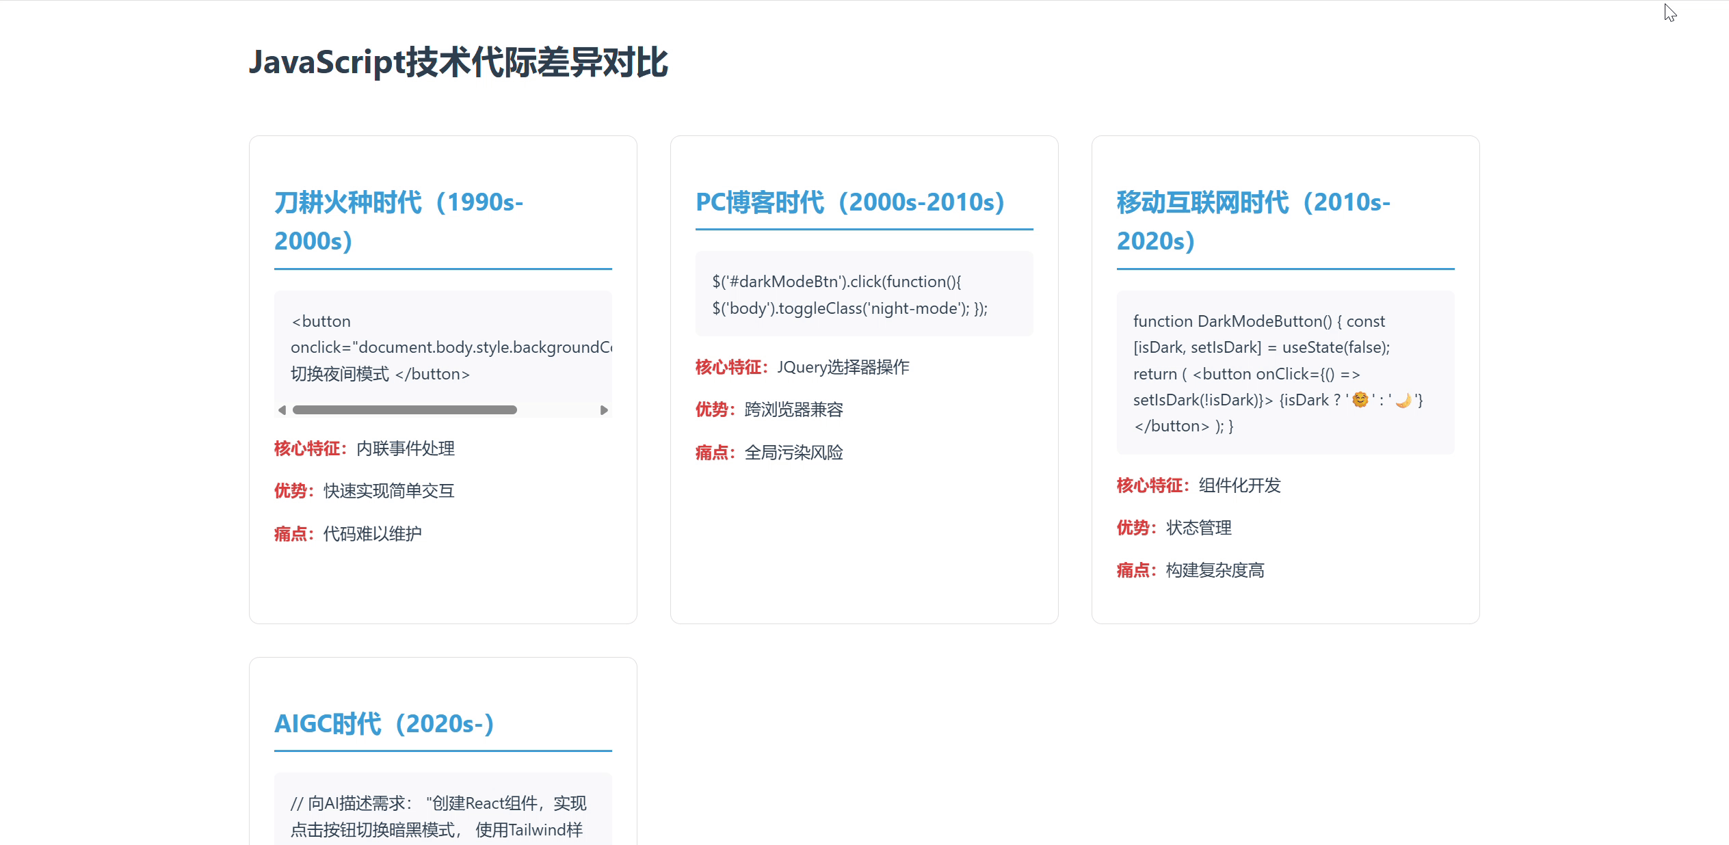Click the left scroll arrow in the first code block

pyautogui.click(x=282, y=410)
